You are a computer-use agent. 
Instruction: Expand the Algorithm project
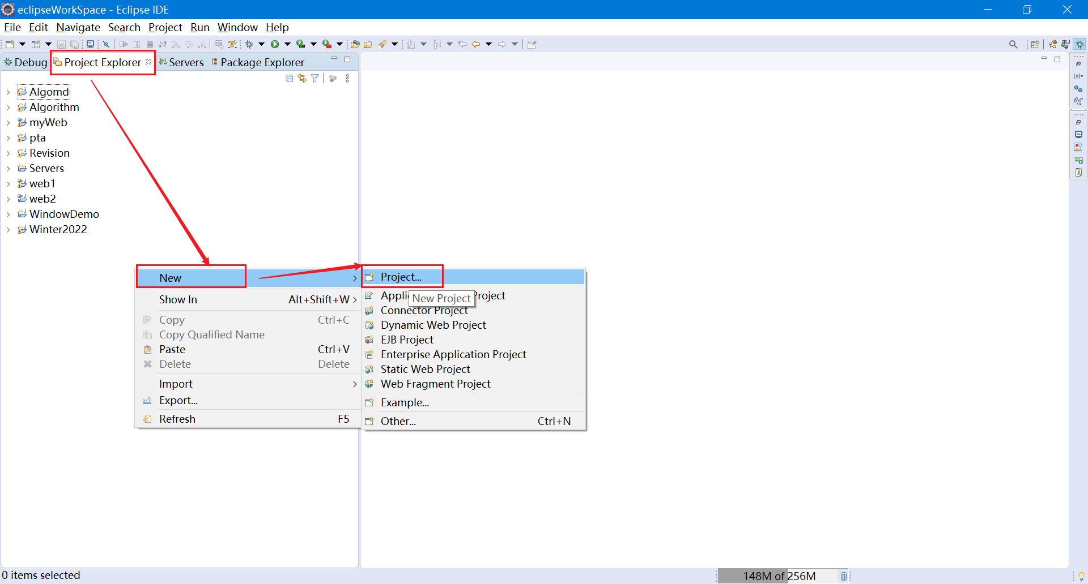(8, 108)
